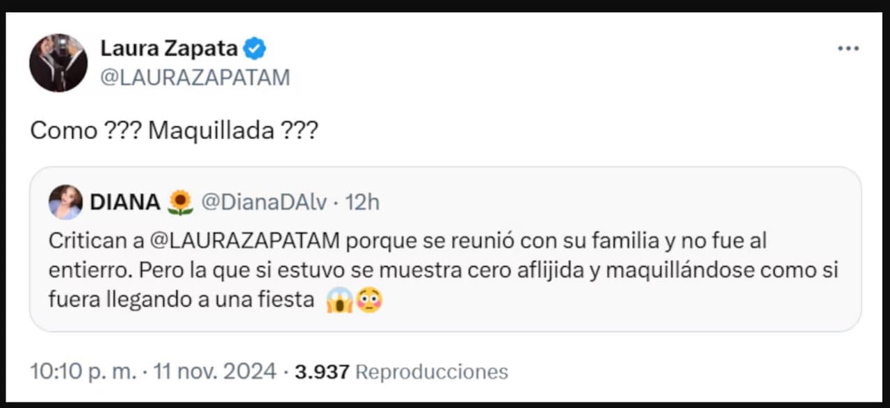Click the screaming face emoji
The width and height of the screenshot is (890, 408).
pos(339,301)
